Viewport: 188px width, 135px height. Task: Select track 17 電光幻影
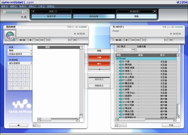click(146, 111)
